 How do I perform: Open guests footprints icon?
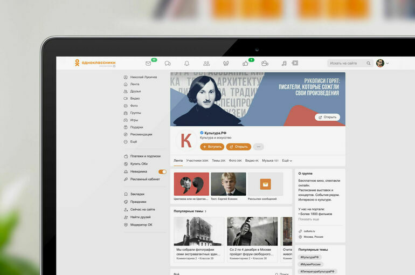226,63
